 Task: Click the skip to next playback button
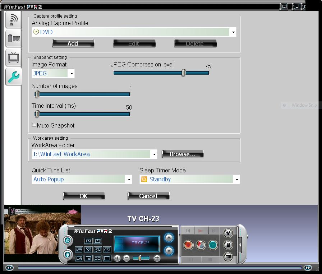[214, 231]
